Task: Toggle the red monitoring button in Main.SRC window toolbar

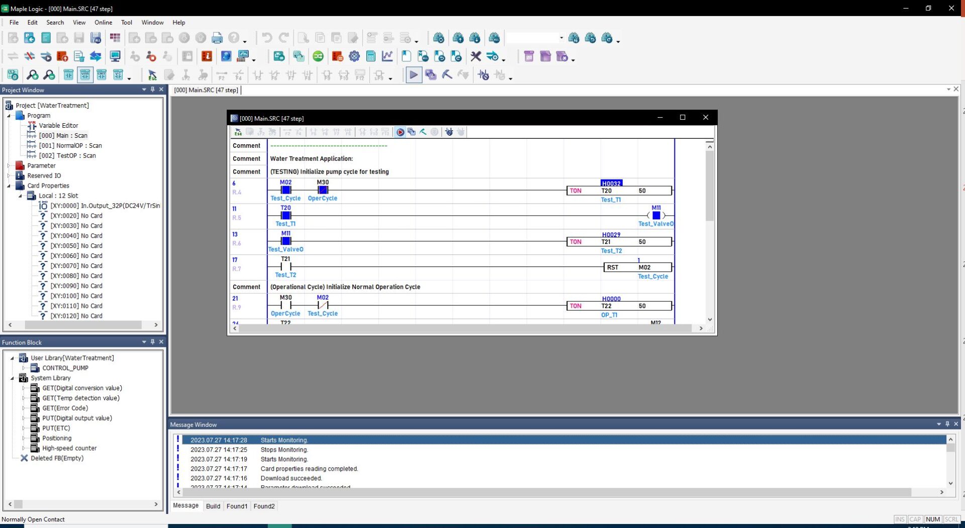Action: pyautogui.click(x=400, y=132)
